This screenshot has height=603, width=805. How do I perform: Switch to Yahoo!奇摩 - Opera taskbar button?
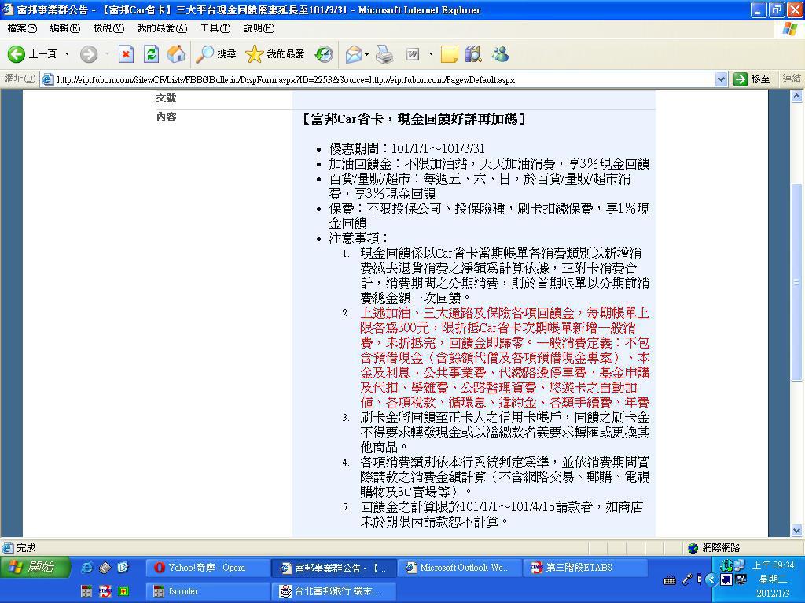[x=208, y=568]
